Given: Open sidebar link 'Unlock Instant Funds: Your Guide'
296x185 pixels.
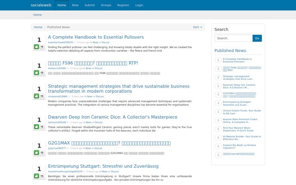Looking at the screenshot, I should 242,112.
